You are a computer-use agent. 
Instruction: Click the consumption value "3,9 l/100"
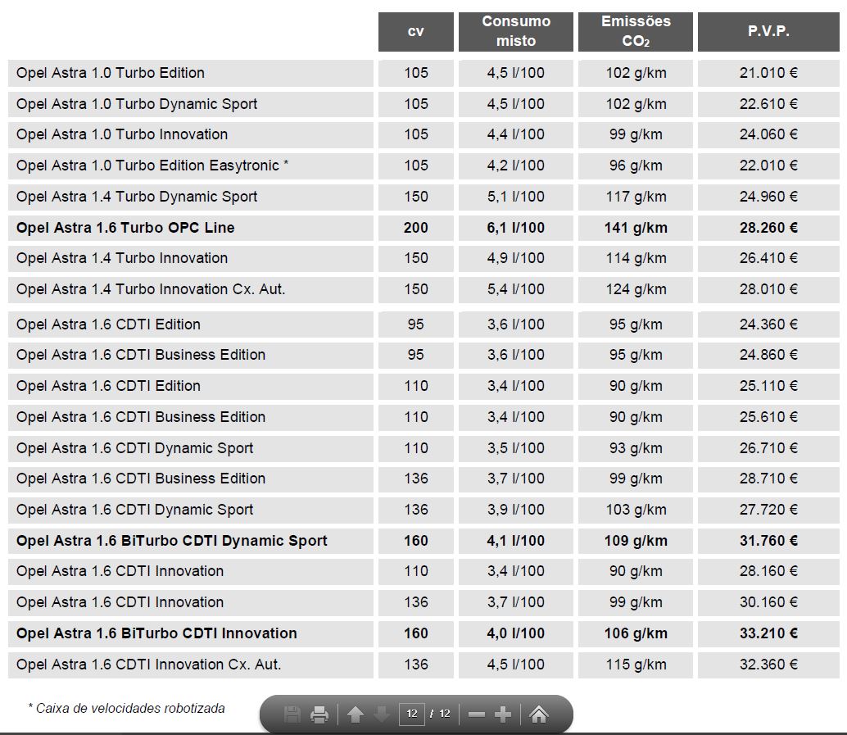516,510
